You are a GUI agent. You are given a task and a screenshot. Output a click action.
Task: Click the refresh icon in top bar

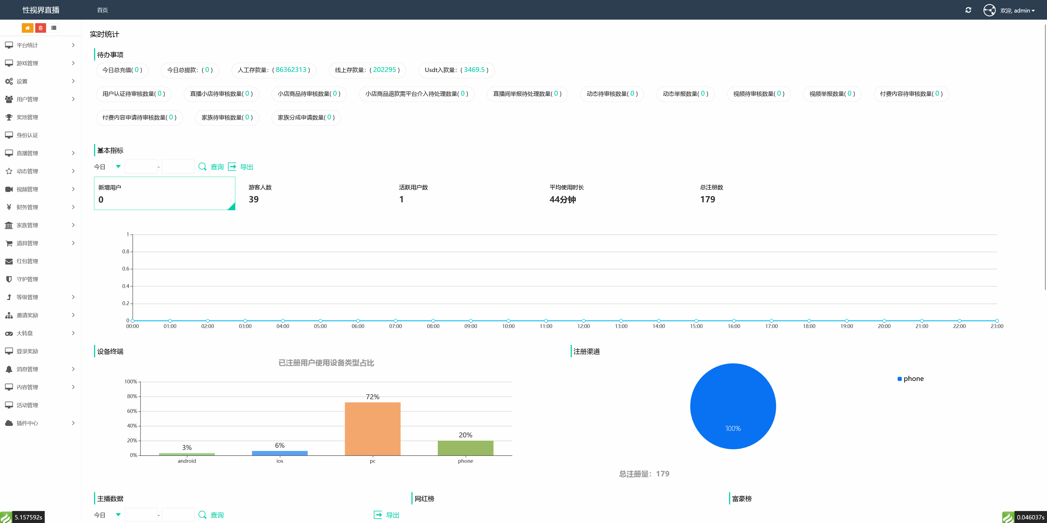pos(968,10)
